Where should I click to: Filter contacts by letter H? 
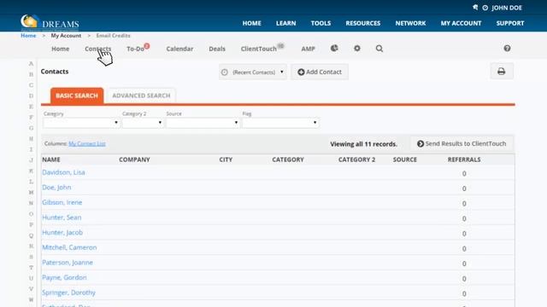click(x=31, y=138)
